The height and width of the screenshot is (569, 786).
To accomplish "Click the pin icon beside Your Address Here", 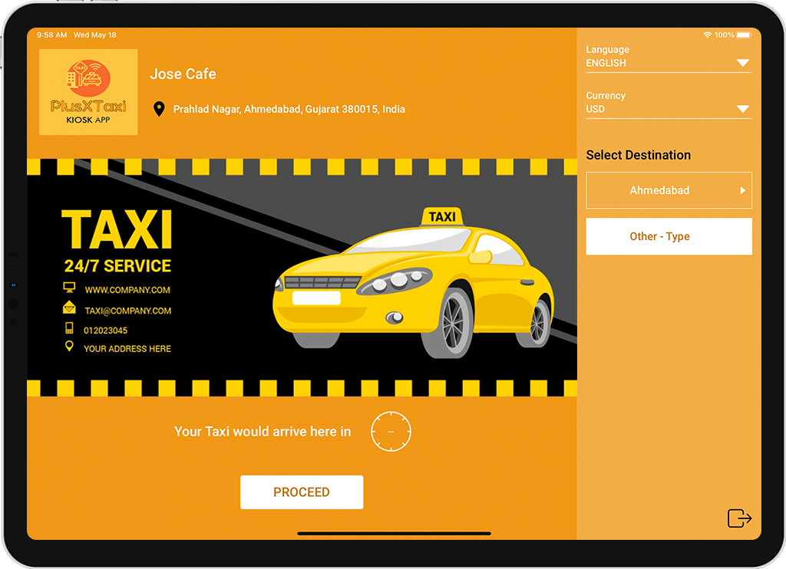I will (x=69, y=346).
